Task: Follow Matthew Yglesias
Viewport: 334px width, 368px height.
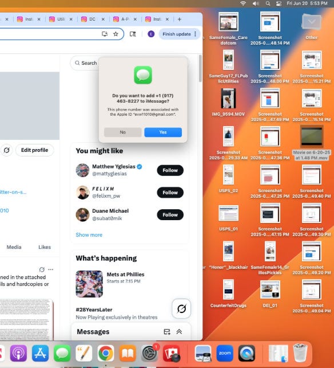Action: (x=170, y=170)
